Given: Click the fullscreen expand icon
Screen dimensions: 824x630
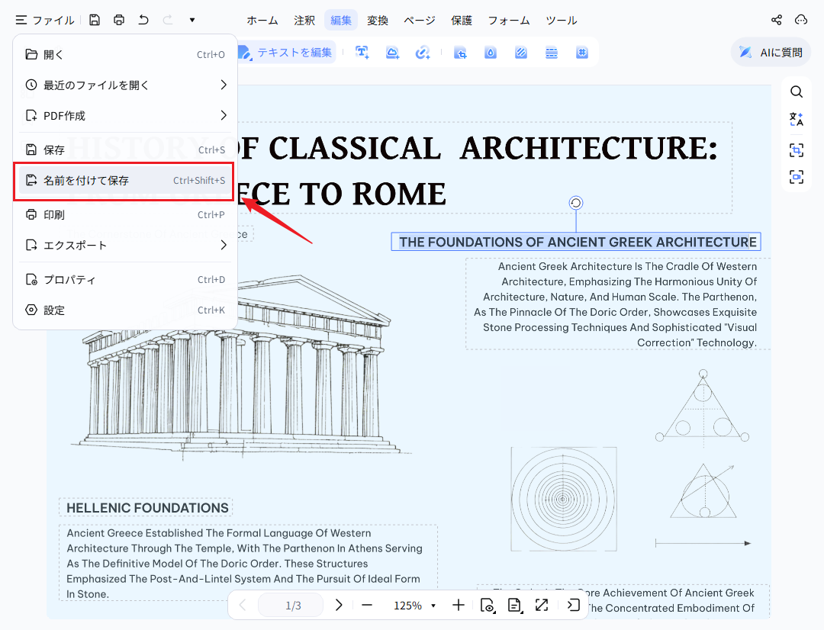Looking at the screenshot, I should pos(542,606).
